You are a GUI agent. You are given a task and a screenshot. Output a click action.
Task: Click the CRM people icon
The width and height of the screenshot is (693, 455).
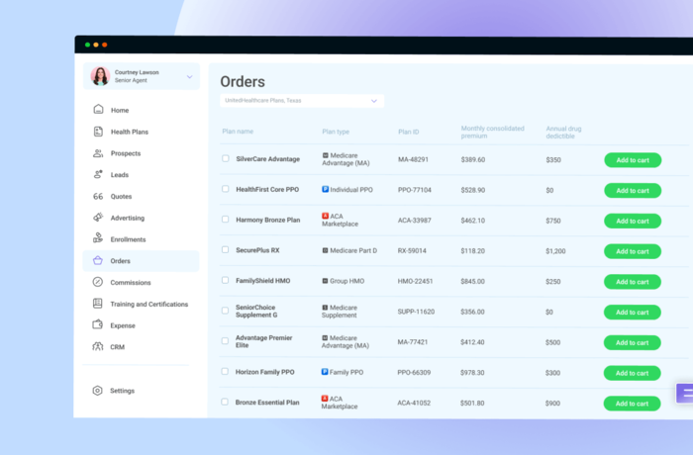pyautogui.click(x=98, y=346)
